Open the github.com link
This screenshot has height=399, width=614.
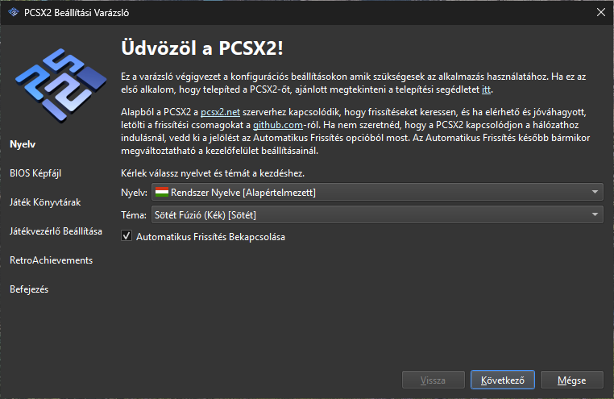click(x=278, y=125)
